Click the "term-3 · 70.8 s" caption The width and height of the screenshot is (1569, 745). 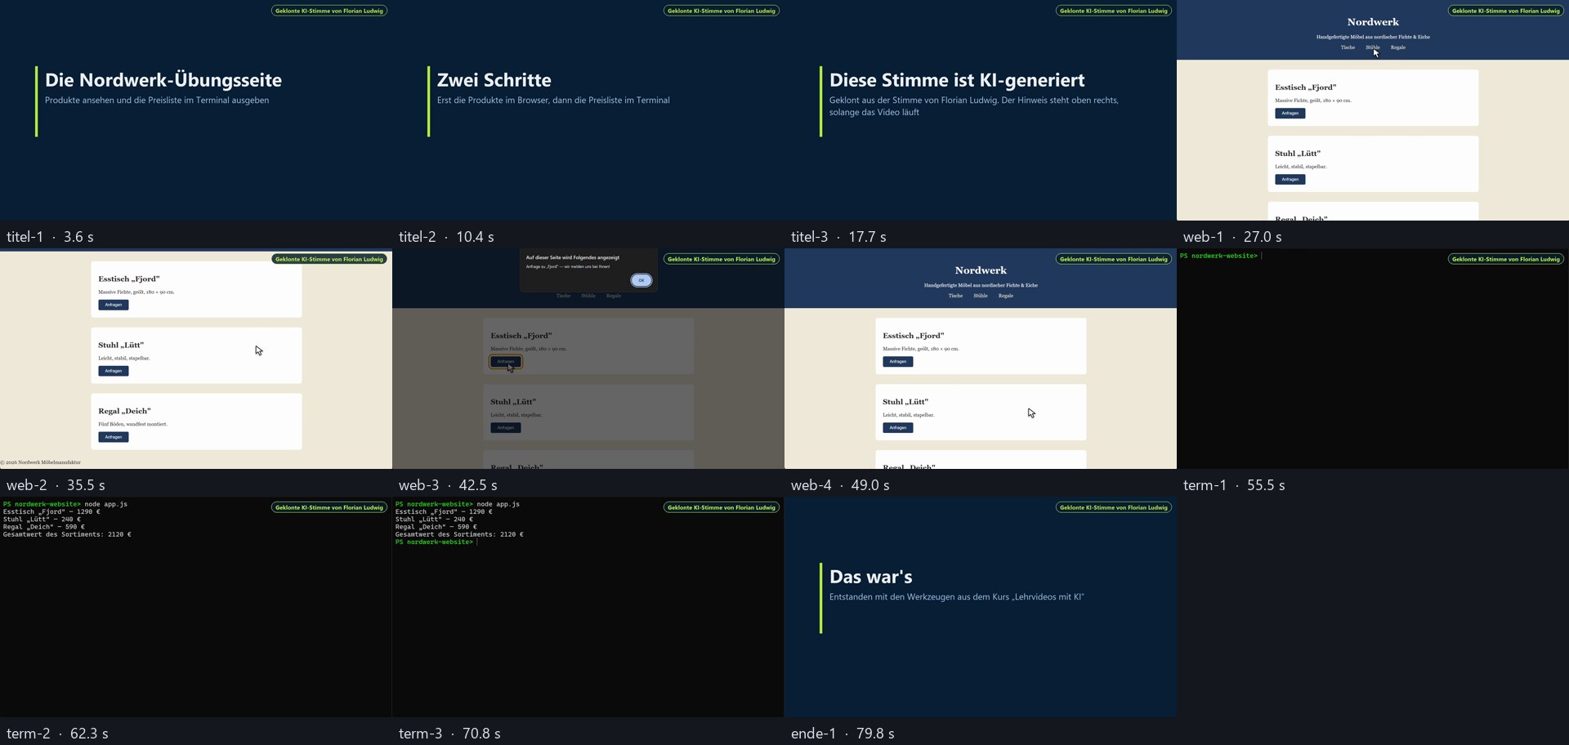coord(449,734)
